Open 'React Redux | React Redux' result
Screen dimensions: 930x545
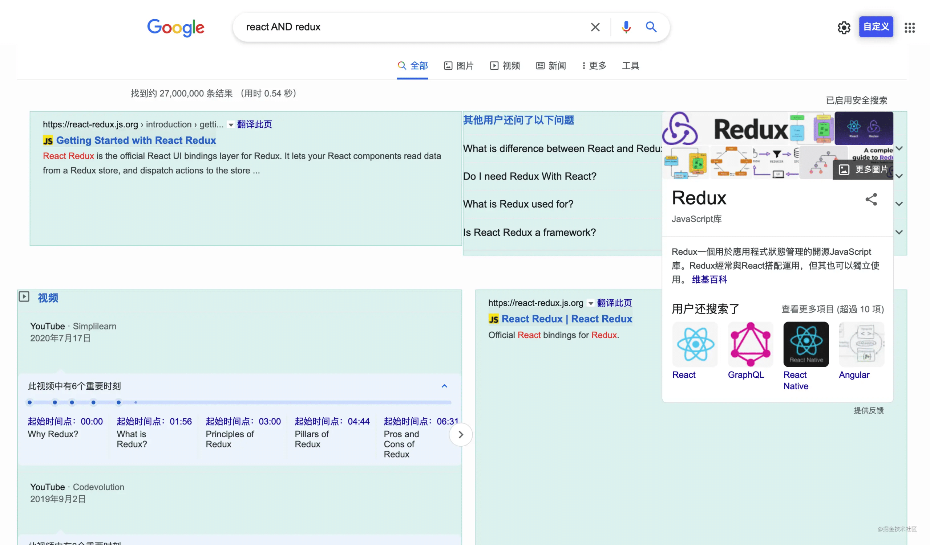click(566, 319)
